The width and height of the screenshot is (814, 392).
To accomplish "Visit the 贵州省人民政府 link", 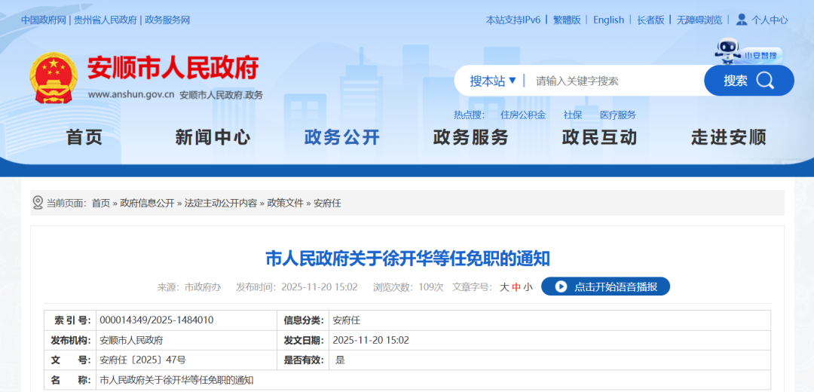I will [105, 20].
